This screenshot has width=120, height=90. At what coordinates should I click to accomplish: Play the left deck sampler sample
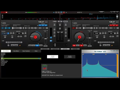pos(21,36)
